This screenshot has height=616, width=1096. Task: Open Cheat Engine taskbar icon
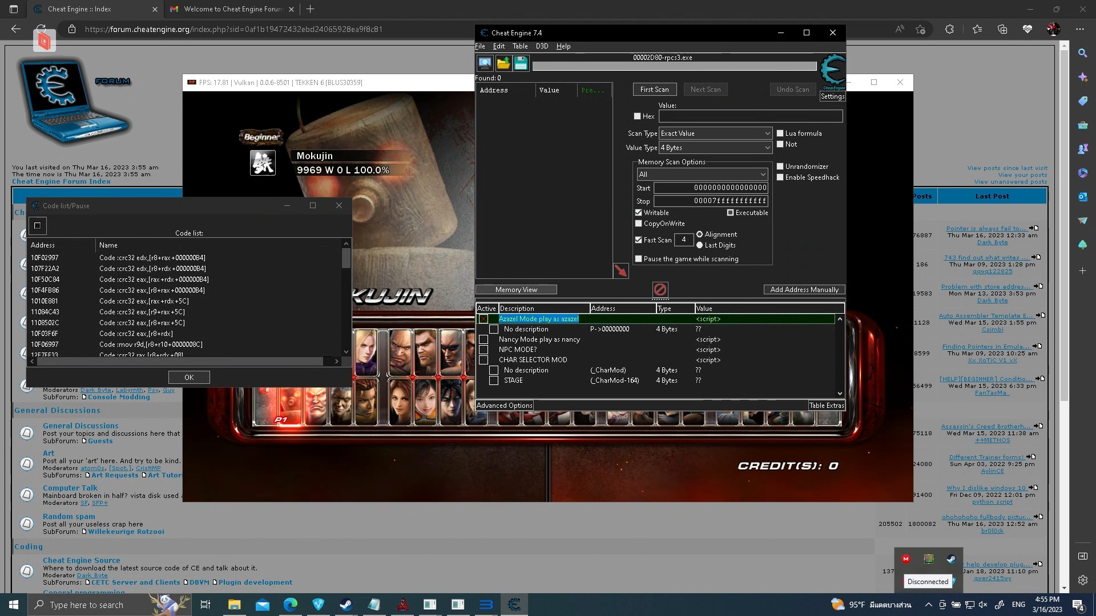tap(514, 605)
